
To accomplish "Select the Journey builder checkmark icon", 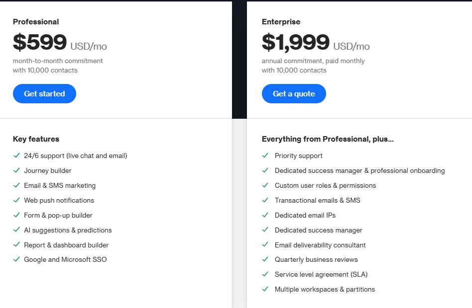I will click(x=16, y=170).
